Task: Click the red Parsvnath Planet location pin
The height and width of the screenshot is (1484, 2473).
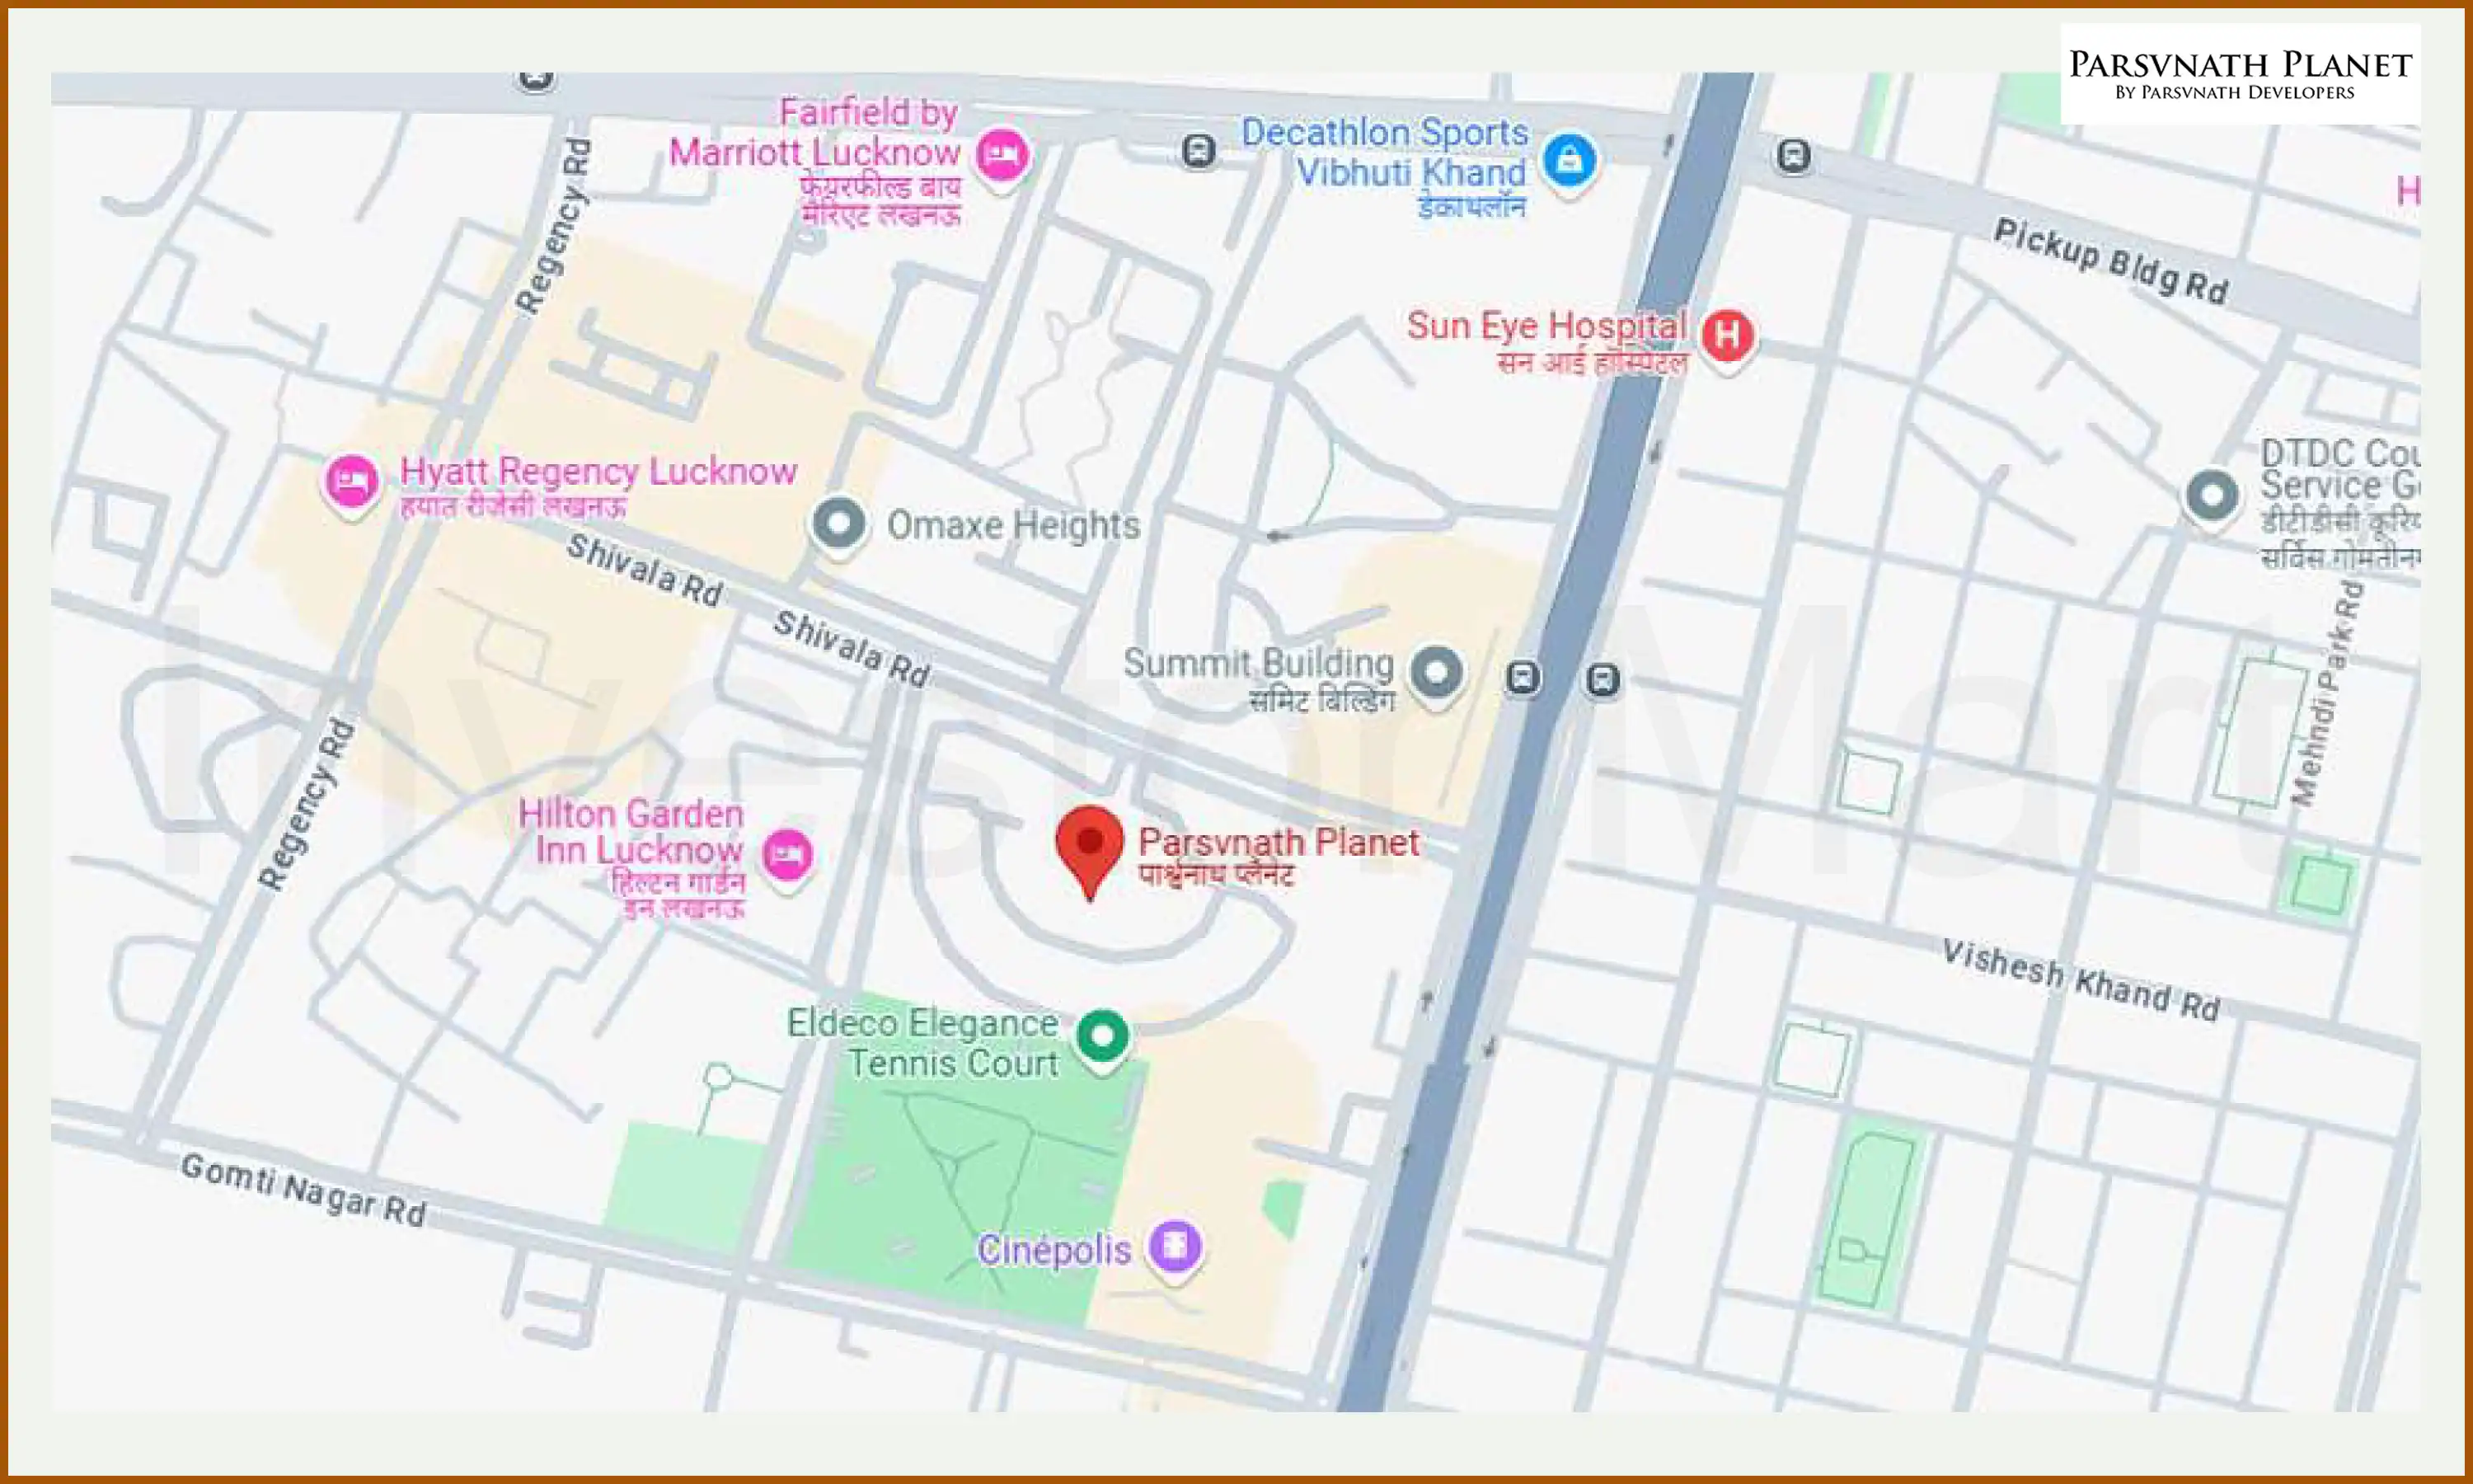Action: point(1090,851)
